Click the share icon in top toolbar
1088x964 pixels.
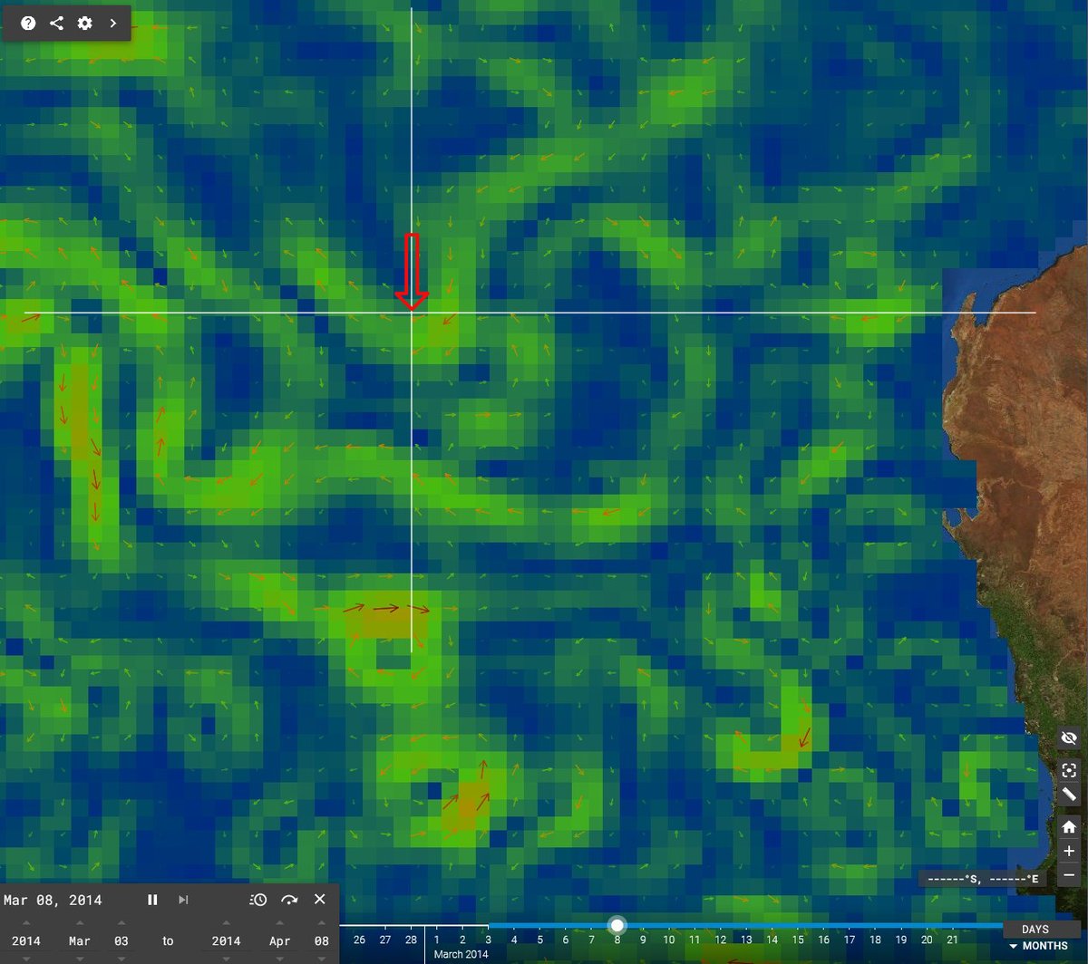[x=56, y=23]
